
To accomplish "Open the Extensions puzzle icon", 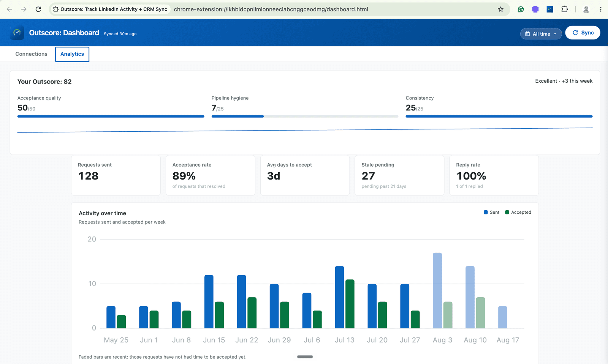I will [x=565, y=9].
